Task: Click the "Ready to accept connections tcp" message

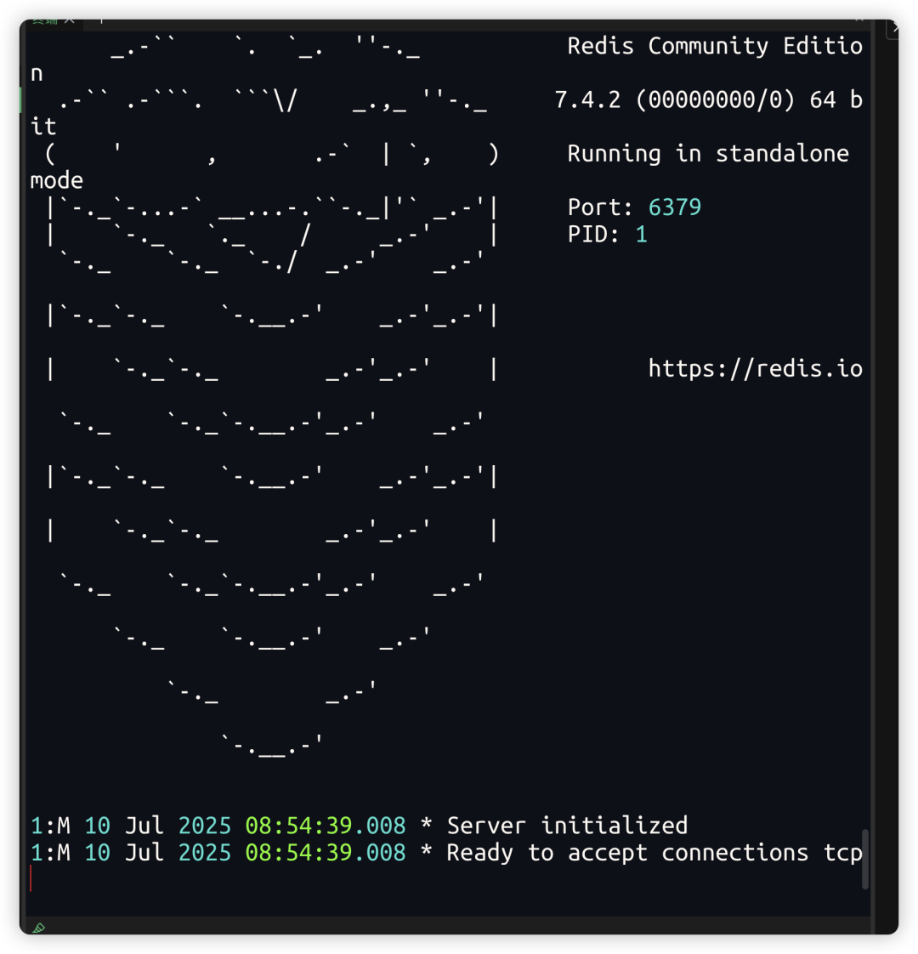Action: click(654, 853)
